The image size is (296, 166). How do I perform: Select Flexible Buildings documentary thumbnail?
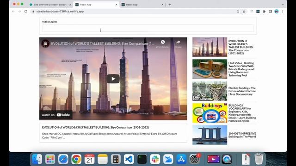click(210, 91)
